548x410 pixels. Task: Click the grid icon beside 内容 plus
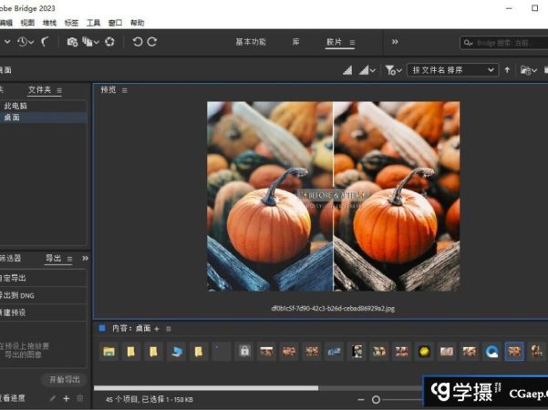pos(169,329)
